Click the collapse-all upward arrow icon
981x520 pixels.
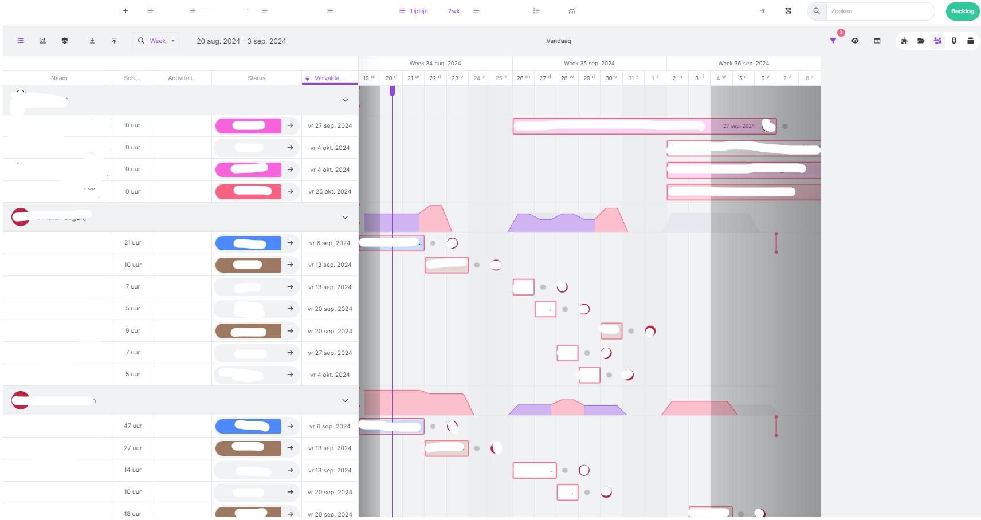[114, 41]
